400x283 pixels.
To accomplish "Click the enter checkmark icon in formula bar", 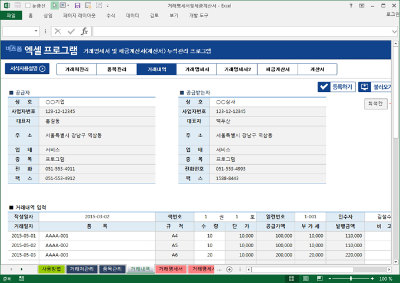I will coord(71,31).
